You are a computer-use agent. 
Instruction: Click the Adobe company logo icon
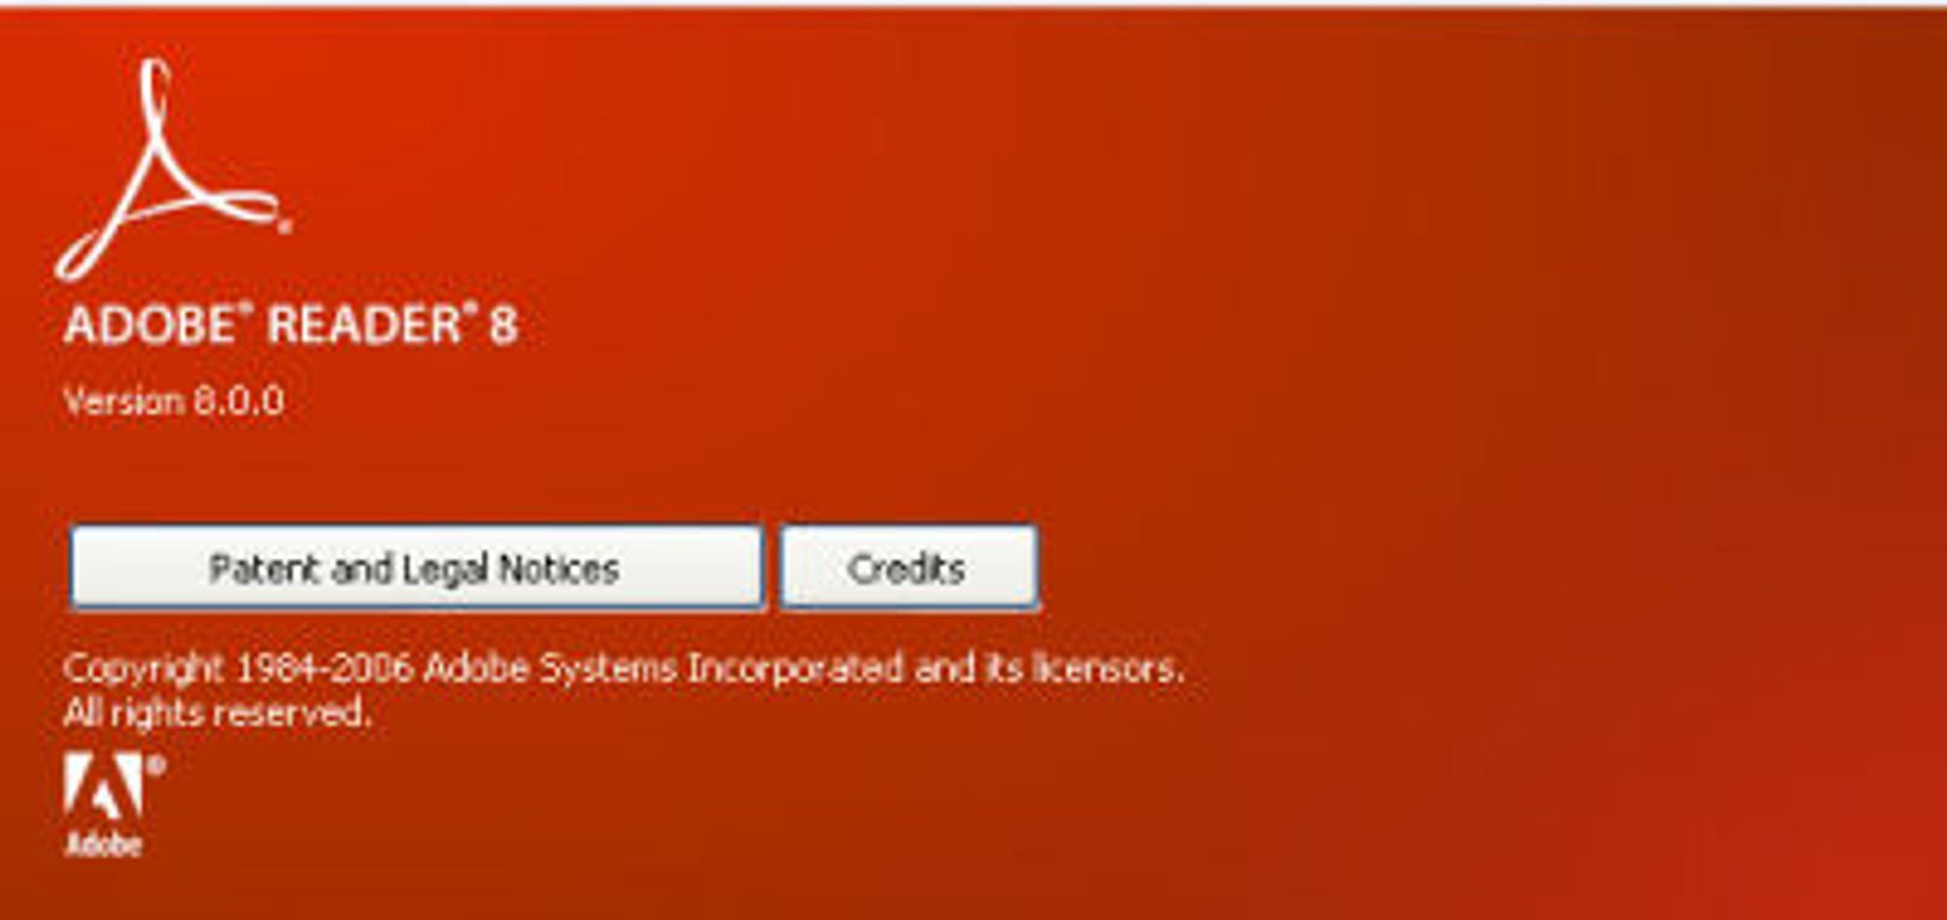pyautogui.click(x=114, y=805)
